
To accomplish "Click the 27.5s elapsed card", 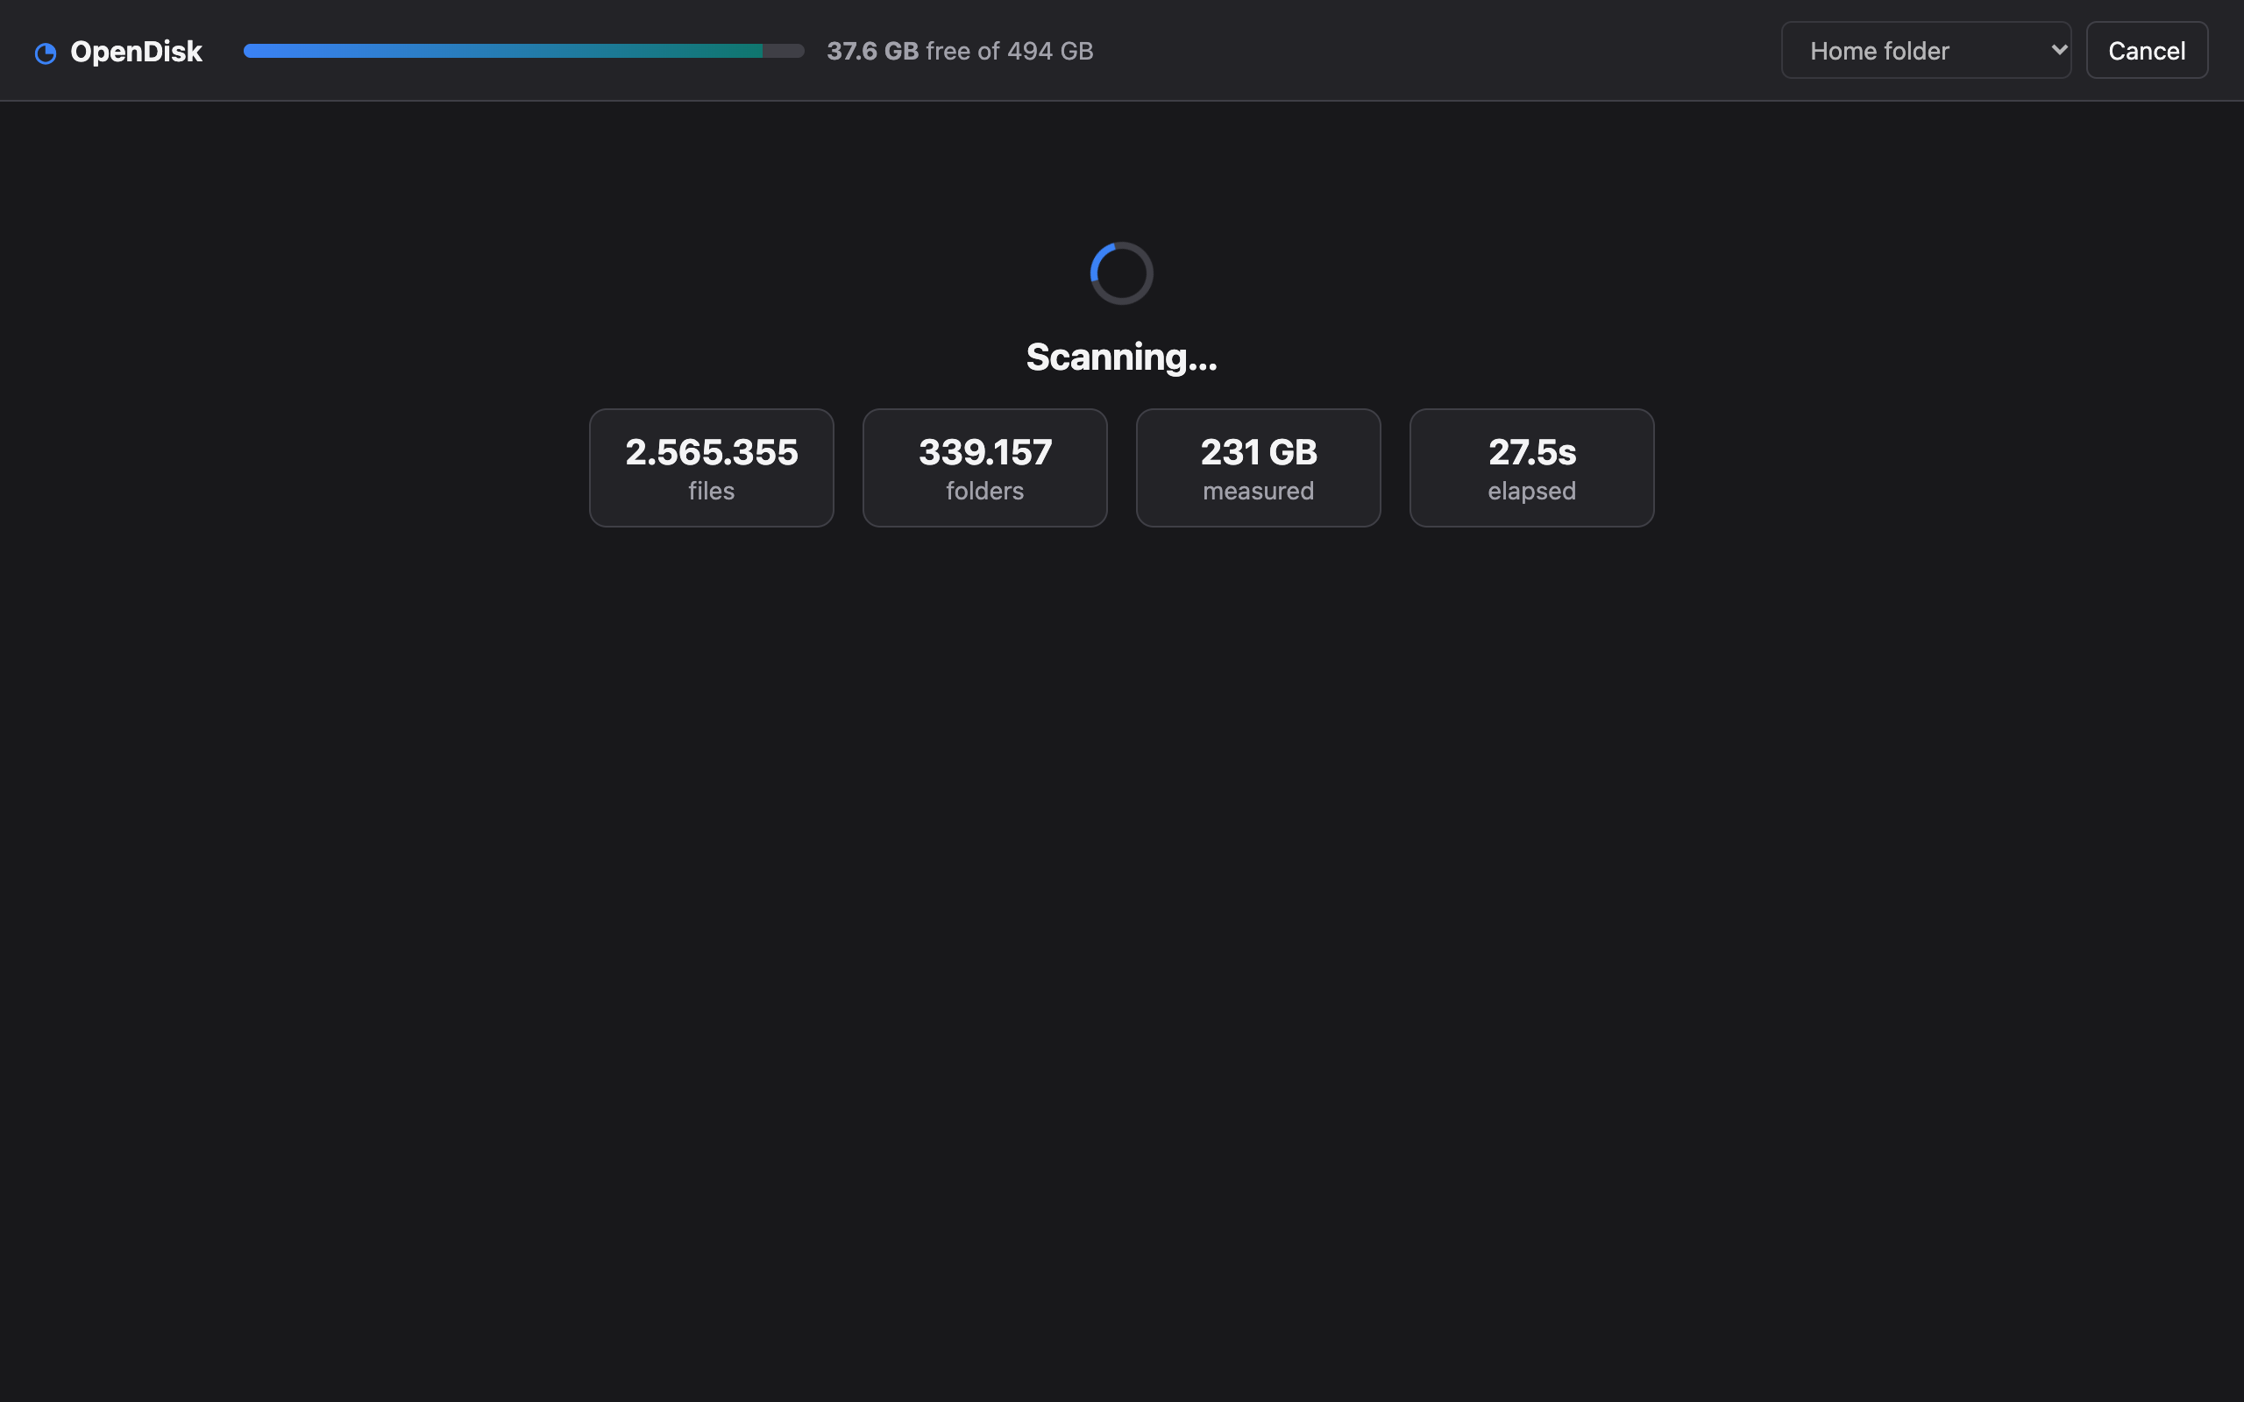I will 1532,468.
